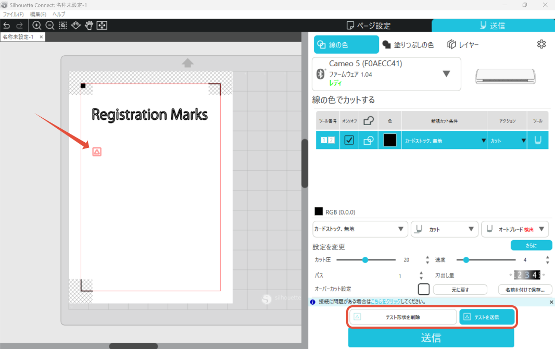Click the テスト形状を削除 button
The width and height of the screenshot is (555, 349).
pyautogui.click(x=403, y=317)
